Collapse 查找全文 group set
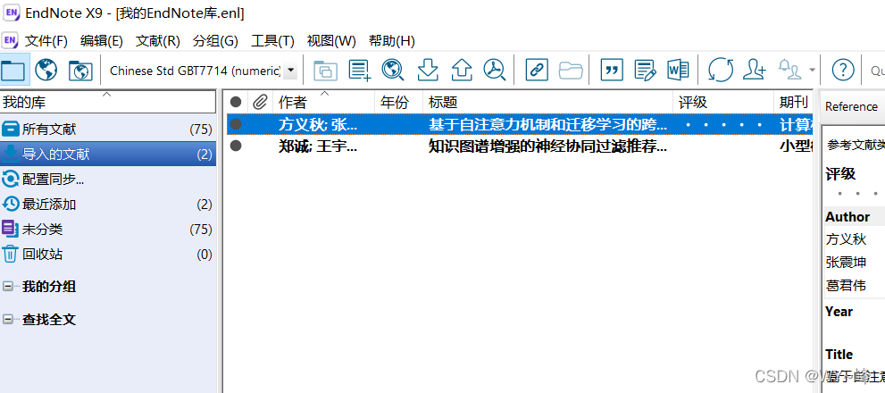885x393 pixels. 8,319
